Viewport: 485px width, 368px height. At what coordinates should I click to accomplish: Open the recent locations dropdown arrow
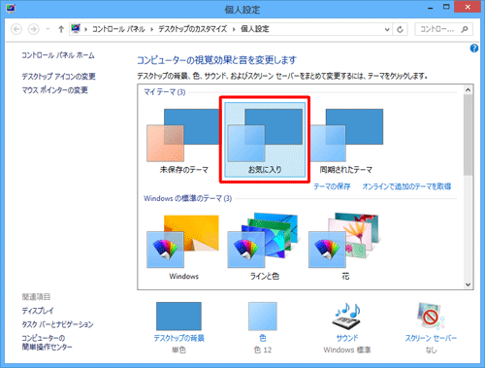48,29
